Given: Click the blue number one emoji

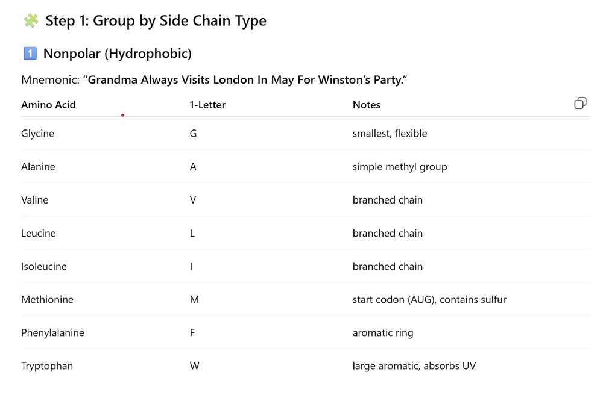Looking at the screenshot, I should [30, 54].
